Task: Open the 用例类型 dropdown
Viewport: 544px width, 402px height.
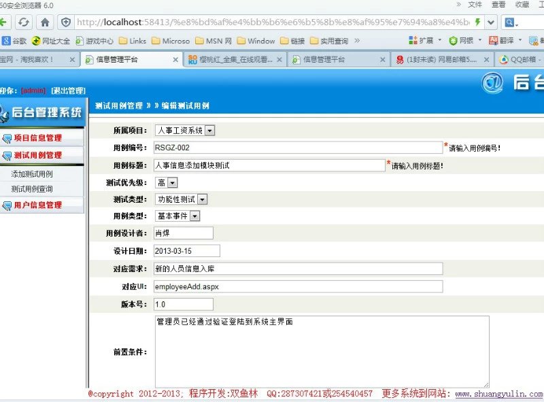Action: [x=177, y=216]
